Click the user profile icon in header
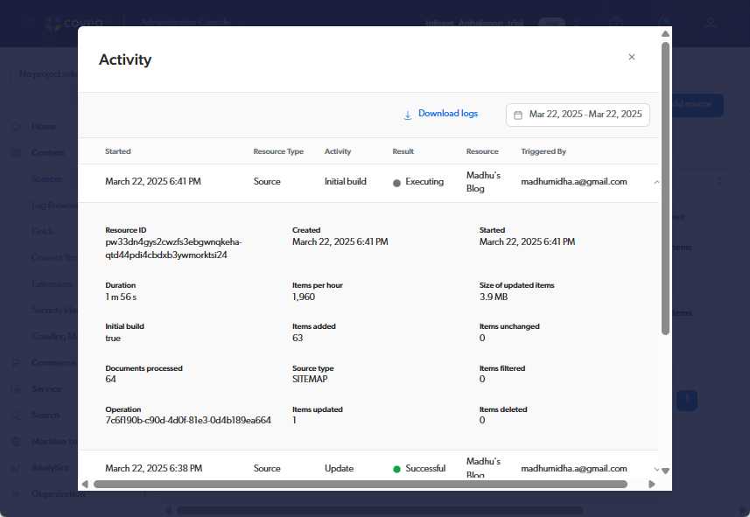The image size is (750, 517). (x=711, y=24)
